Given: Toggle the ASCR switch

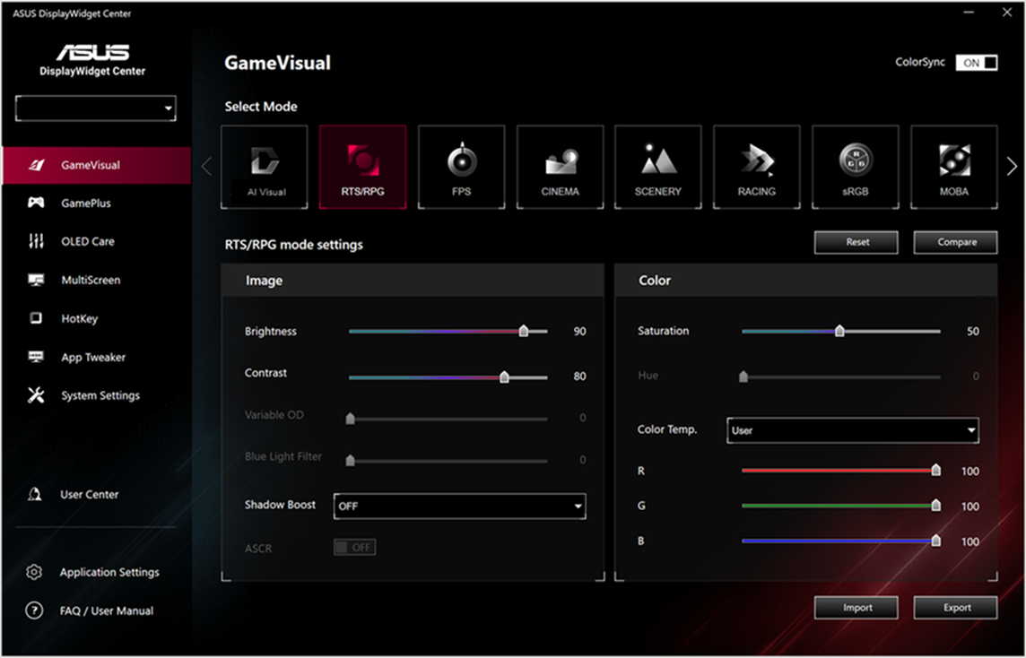Looking at the screenshot, I should pyautogui.click(x=354, y=547).
